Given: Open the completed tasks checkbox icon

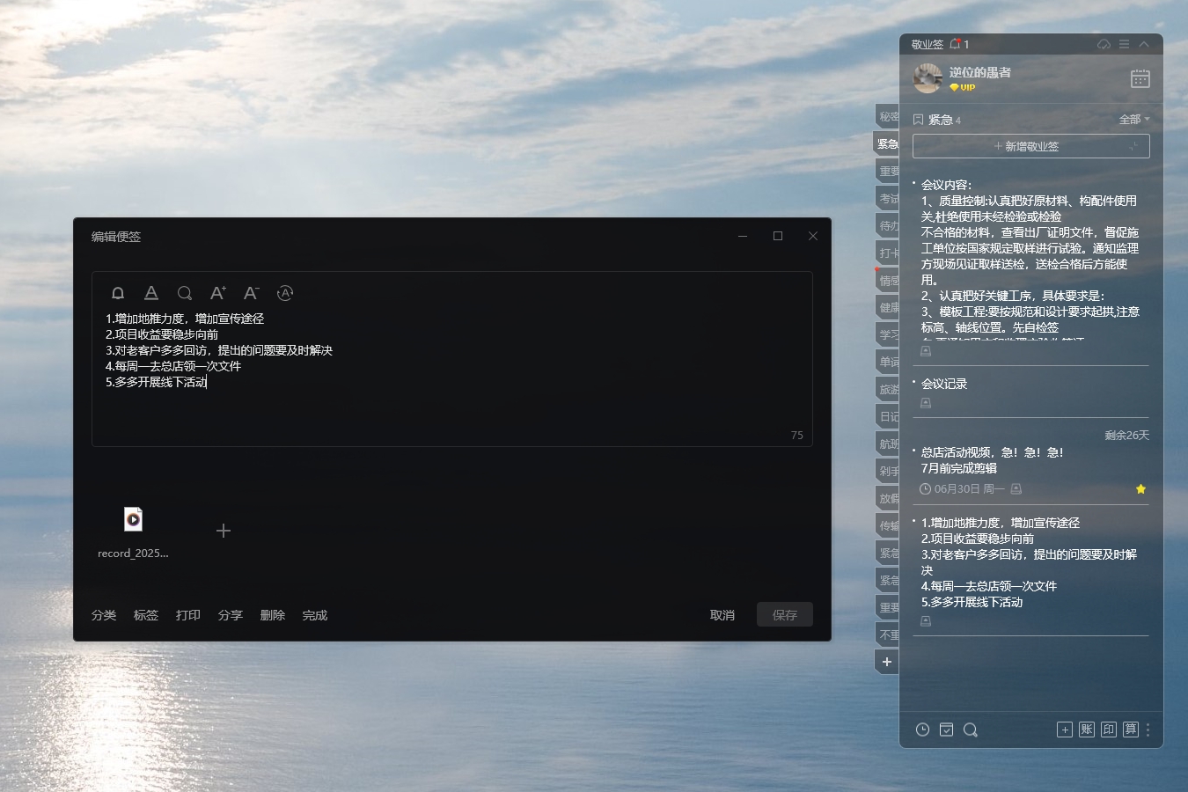Looking at the screenshot, I should [946, 730].
